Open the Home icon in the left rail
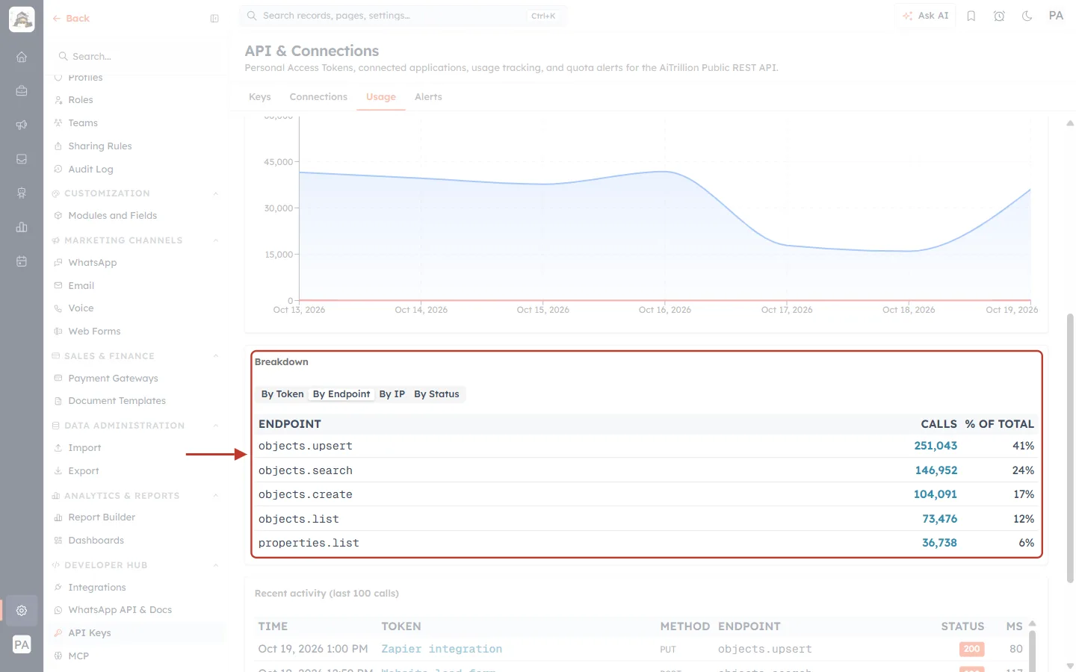Viewport: 1076px width, 672px height. [22, 57]
